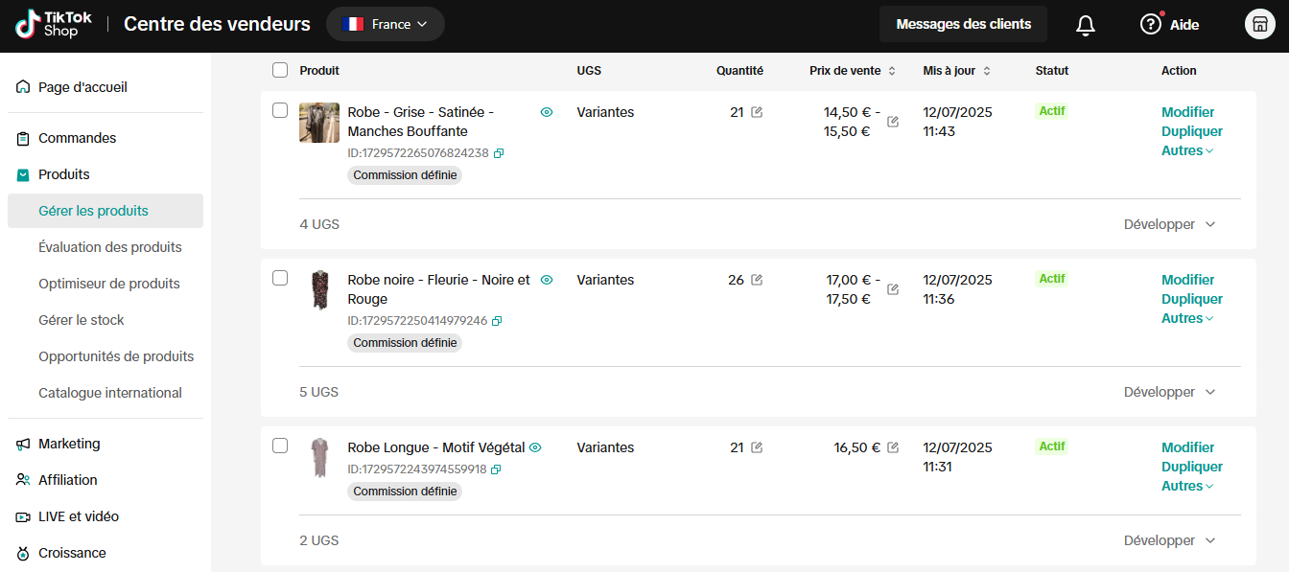
Task: Open Messages des clients
Action: tap(963, 24)
